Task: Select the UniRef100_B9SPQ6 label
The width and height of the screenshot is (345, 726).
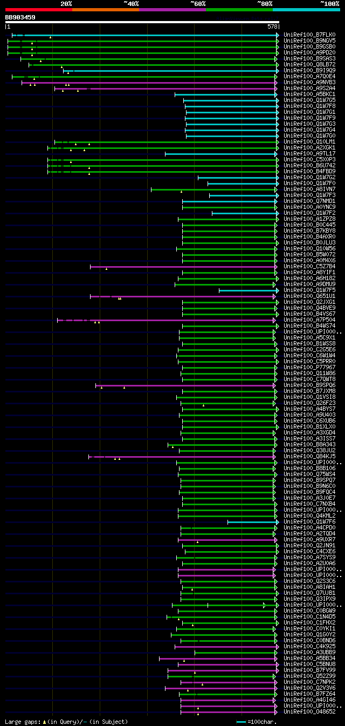Action: point(309,385)
